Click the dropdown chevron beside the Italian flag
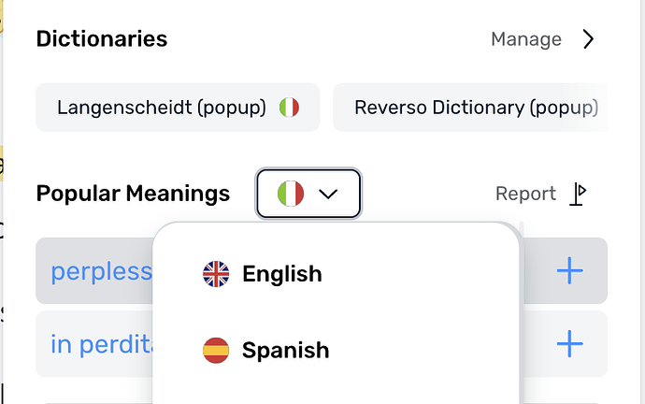 pyautogui.click(x=328, y=194)
